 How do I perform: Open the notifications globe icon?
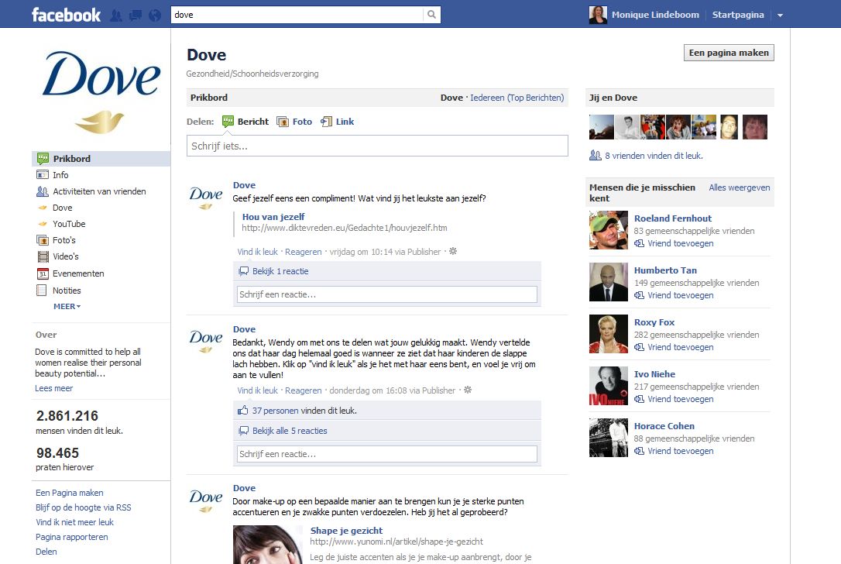click(x=154, y=15)
